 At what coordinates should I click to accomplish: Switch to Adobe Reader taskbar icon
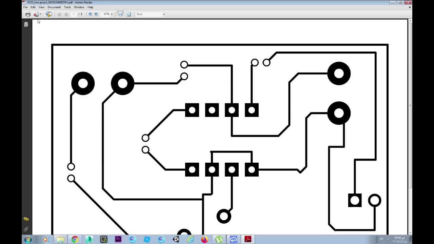click(248, 240)
